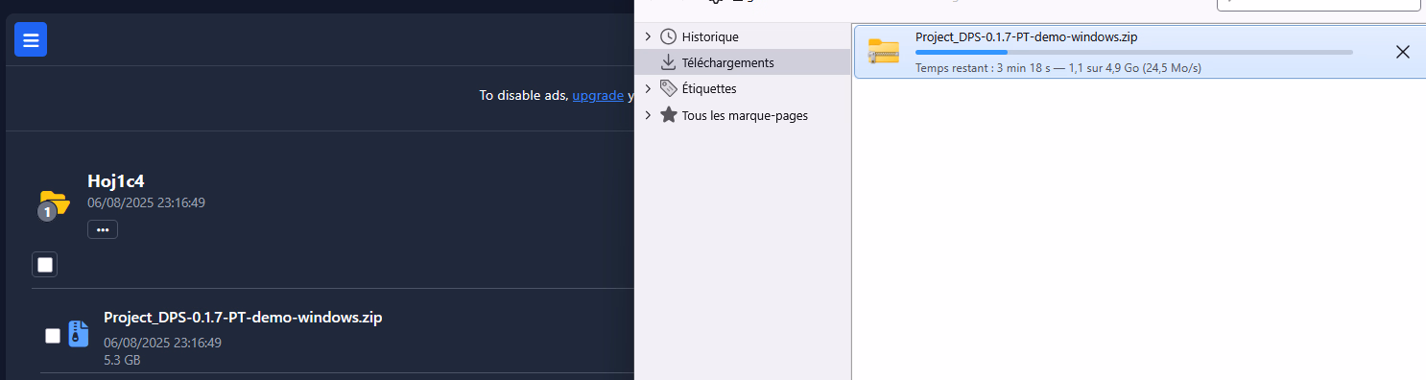1426x380 pixels.
Task: Expand the Historique tree node
Action: click(648, 36)
